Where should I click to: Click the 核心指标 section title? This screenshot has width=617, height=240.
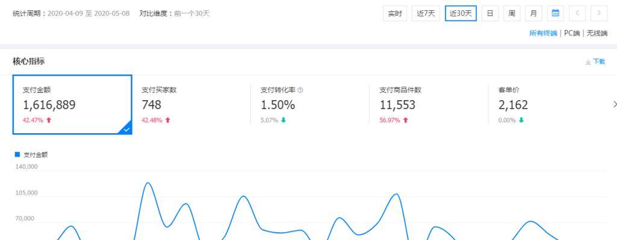[29, 62]
